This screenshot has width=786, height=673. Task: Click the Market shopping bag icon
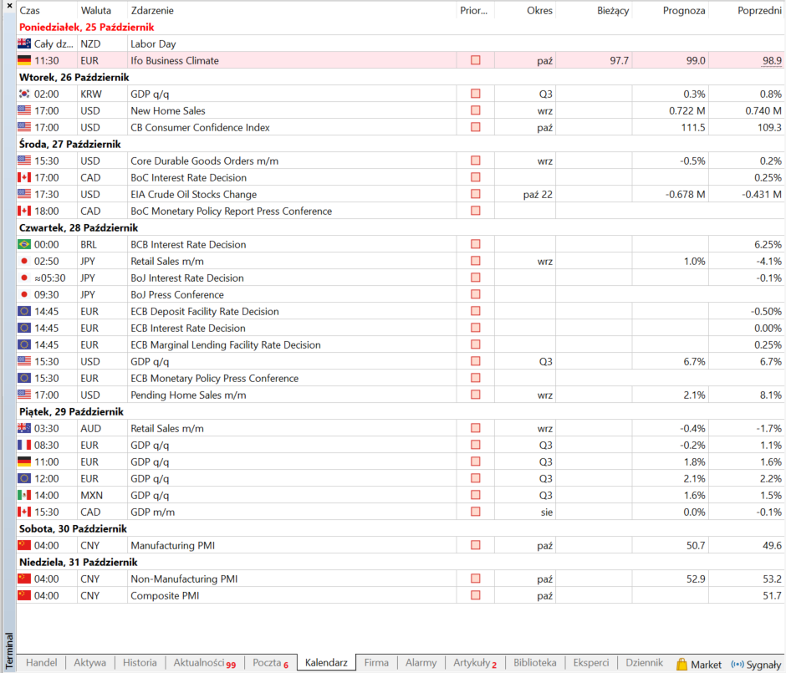(x=681, y=664)
